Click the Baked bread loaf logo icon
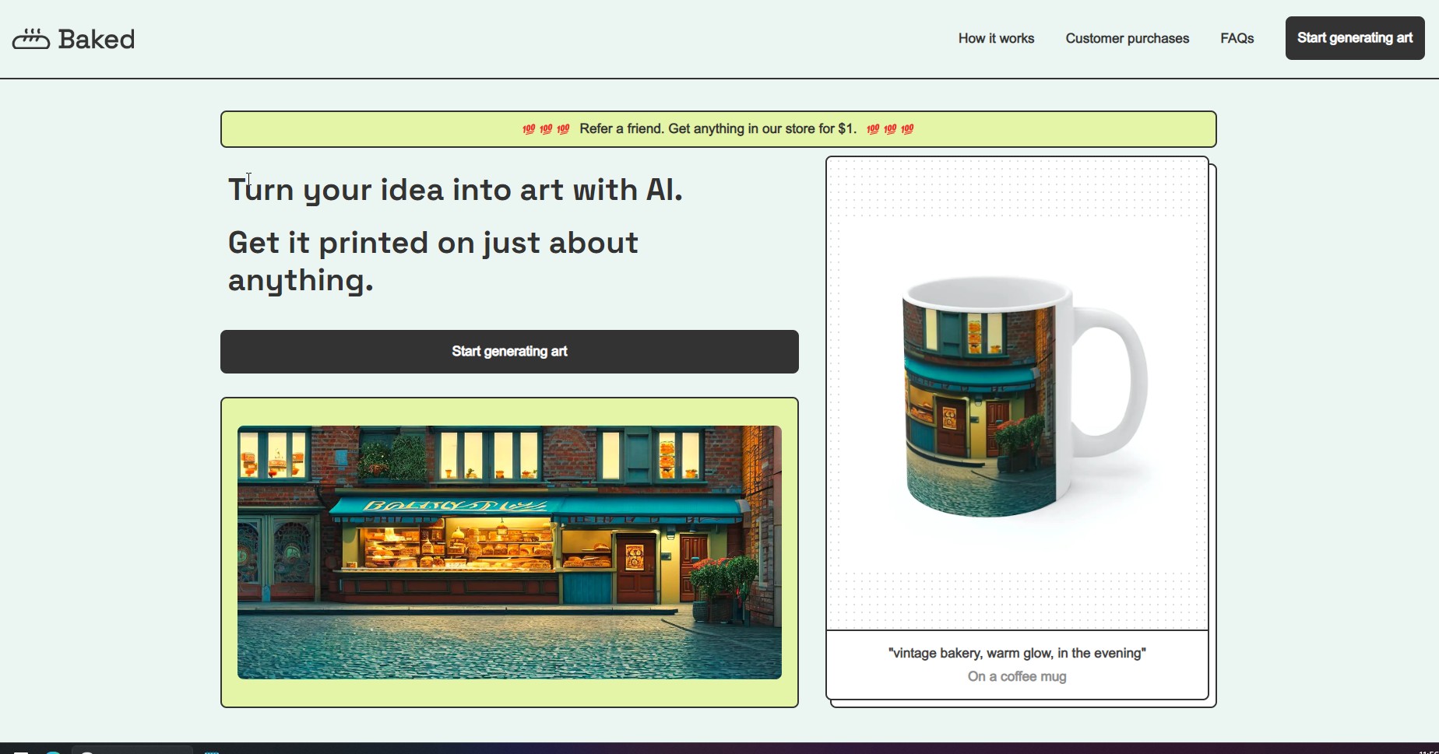Image resolution: width=1439 pixels, height=754 pixels. pos(31,39)
